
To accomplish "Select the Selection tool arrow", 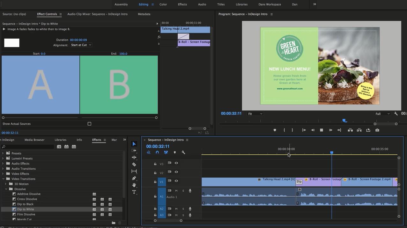I will pyautogui.click(x=134, y=144).
